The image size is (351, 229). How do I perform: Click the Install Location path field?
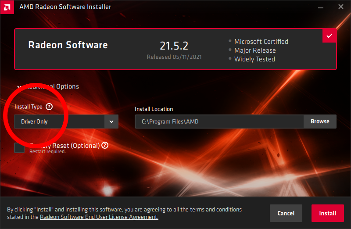(x=219, y=122)
